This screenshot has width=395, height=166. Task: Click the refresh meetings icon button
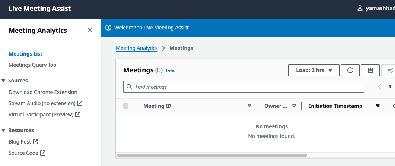350,70
